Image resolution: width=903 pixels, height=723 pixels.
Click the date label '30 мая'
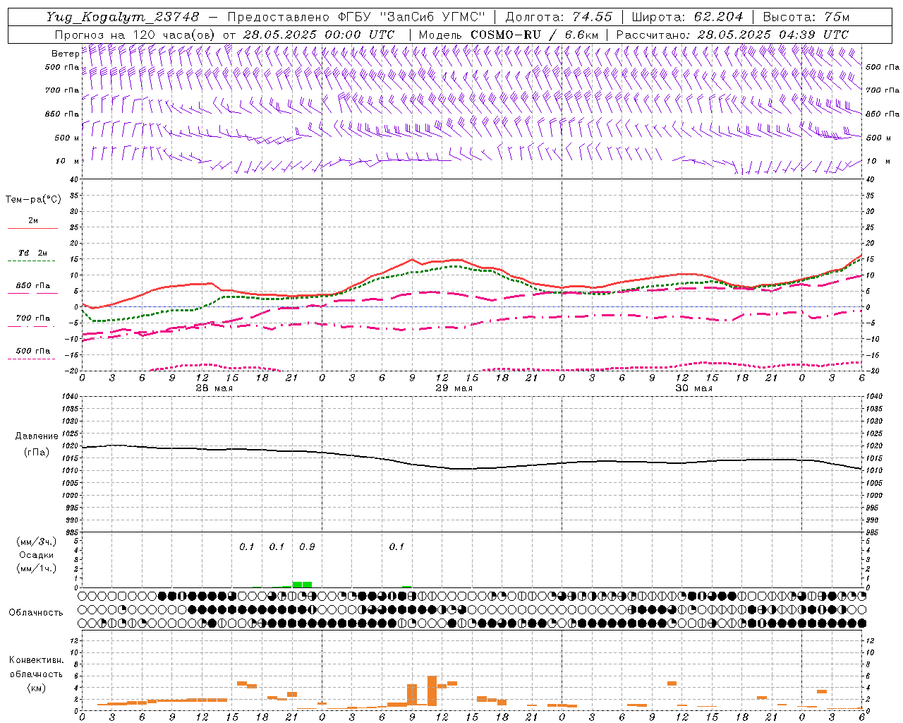(694, 388)
